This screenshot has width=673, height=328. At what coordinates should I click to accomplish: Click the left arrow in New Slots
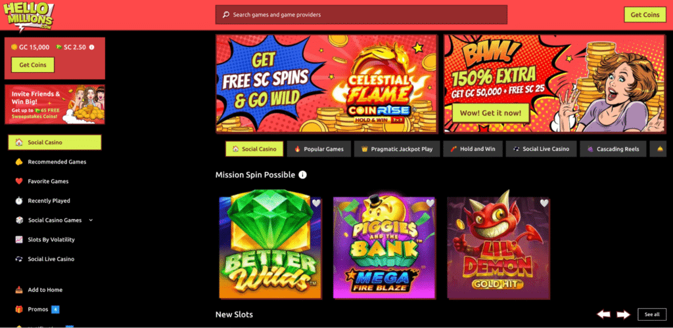coord(603,314)
